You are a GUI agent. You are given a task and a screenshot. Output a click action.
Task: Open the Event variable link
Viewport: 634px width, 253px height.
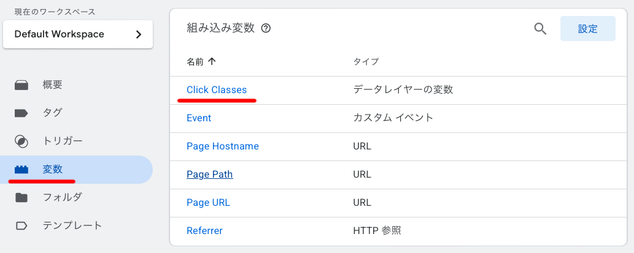point(199,118)
